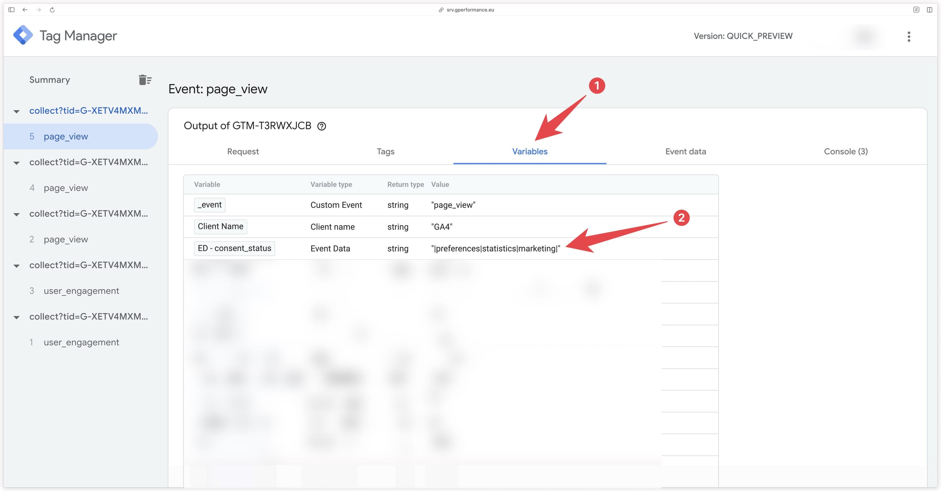
Task: Switch to the Tags tab
Action: click(x=385, y=151)
